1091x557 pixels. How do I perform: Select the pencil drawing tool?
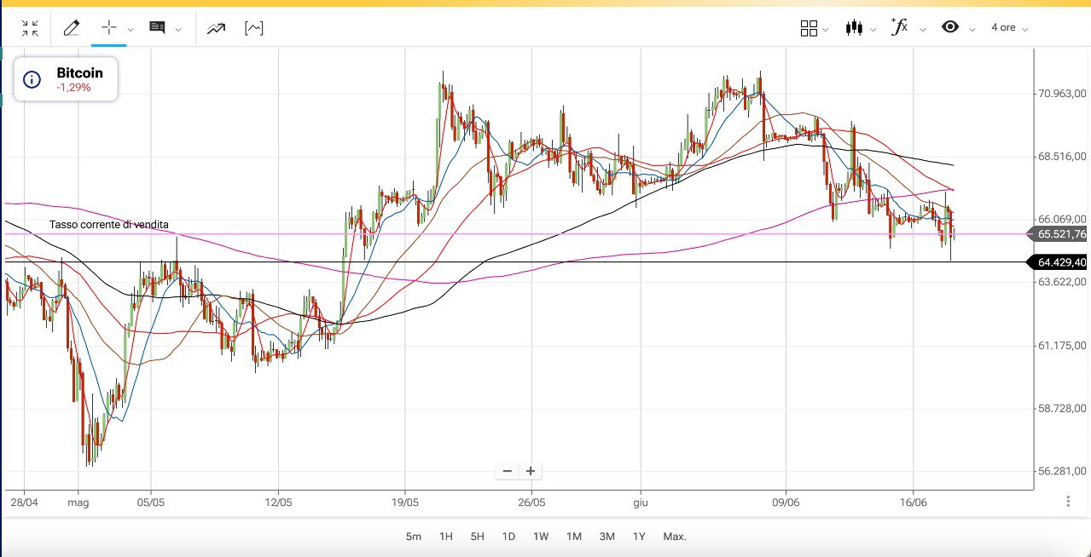(72, 28)
